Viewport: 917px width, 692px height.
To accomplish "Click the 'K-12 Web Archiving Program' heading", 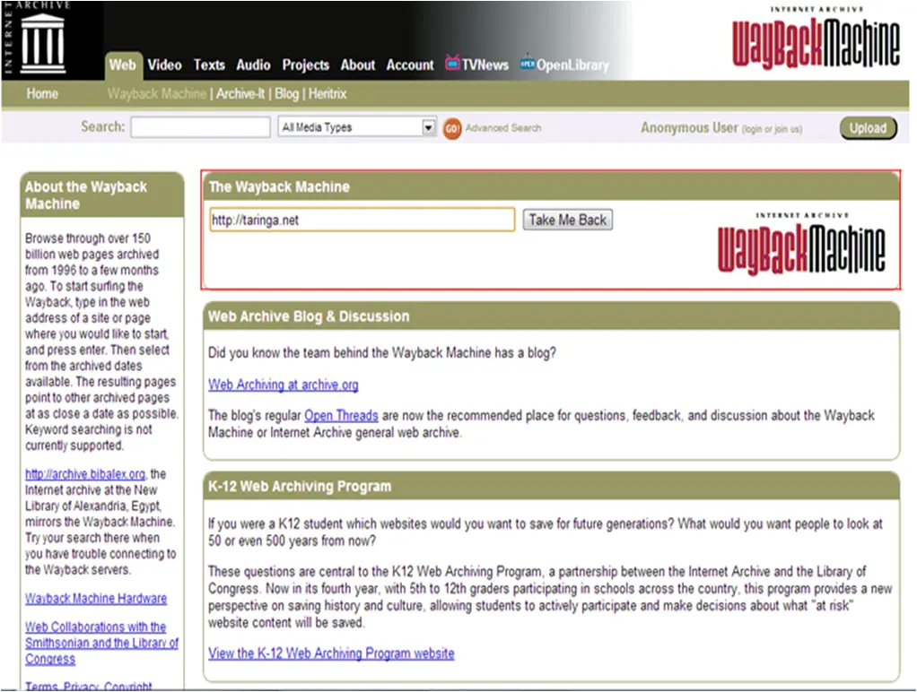I will point(300,486).
